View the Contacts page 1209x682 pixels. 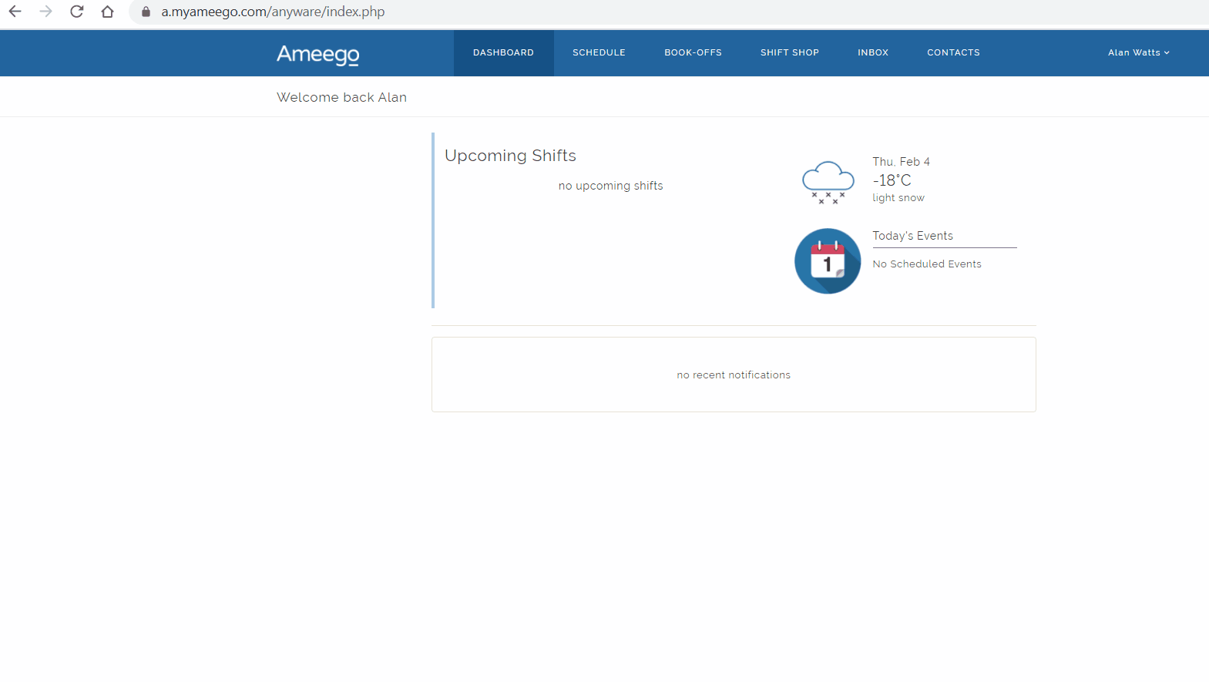click(953, 52)
